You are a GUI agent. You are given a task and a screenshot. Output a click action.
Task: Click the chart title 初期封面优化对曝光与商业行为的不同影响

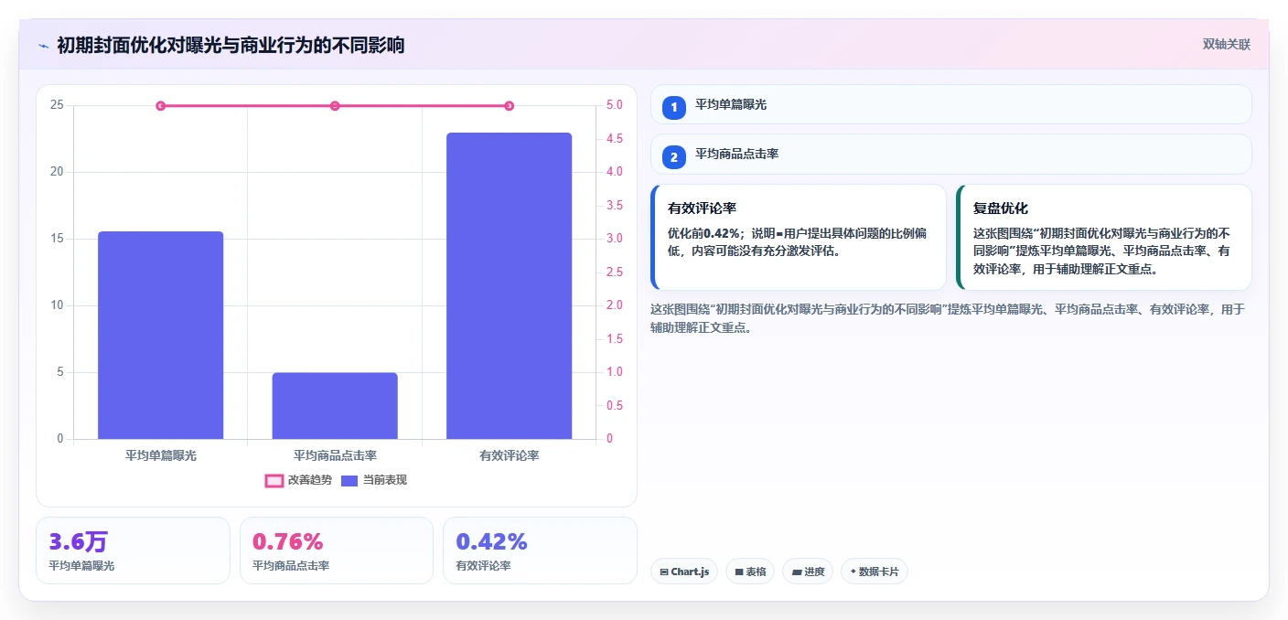pos(231,46)
